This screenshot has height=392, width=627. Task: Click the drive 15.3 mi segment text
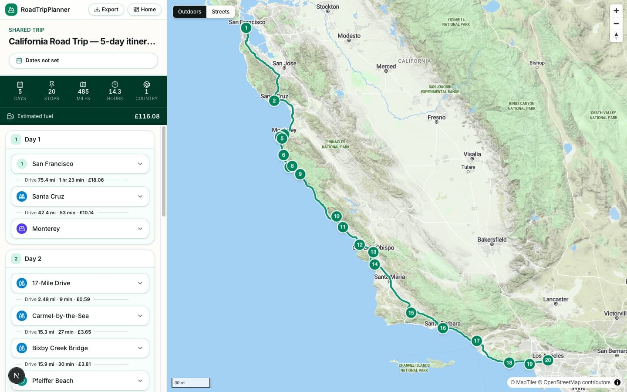tap(58, 332)
